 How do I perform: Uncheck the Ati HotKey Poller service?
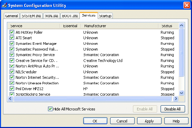click(x=12, y=32)
